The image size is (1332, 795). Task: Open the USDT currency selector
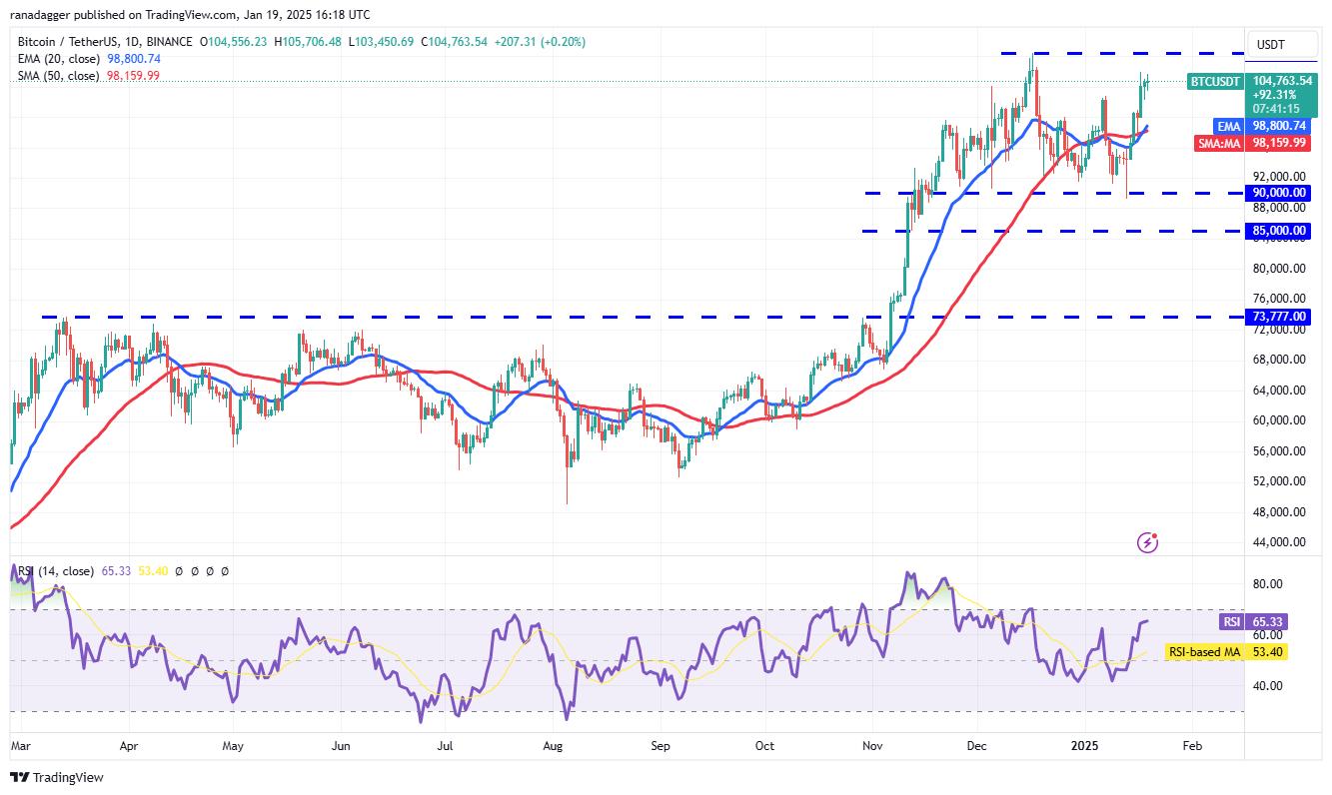(1271, 45)
